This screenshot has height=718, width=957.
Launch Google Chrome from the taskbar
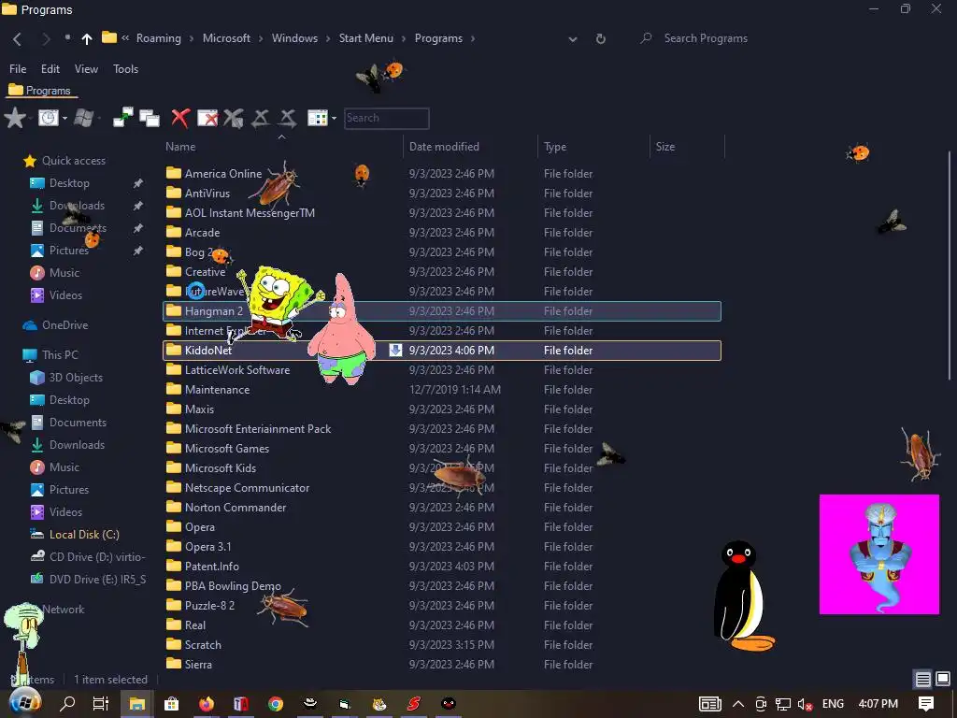click(x=276, y=703)
